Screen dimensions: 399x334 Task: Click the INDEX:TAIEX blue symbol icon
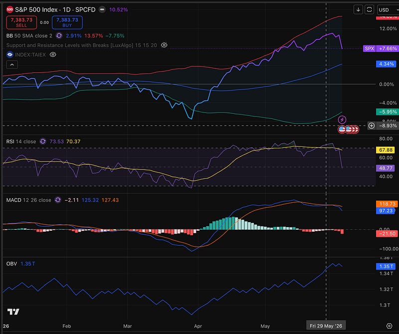(x=9, y=54)
